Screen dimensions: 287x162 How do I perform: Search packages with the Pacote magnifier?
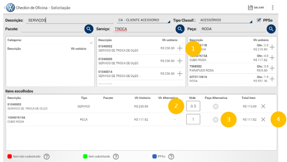pos(89,29)
